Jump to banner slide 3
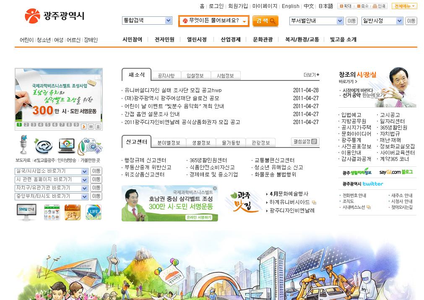424x300 pixels. point(34,125)
